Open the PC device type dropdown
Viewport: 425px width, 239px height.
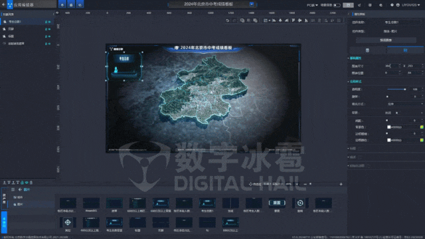point(312,5)
